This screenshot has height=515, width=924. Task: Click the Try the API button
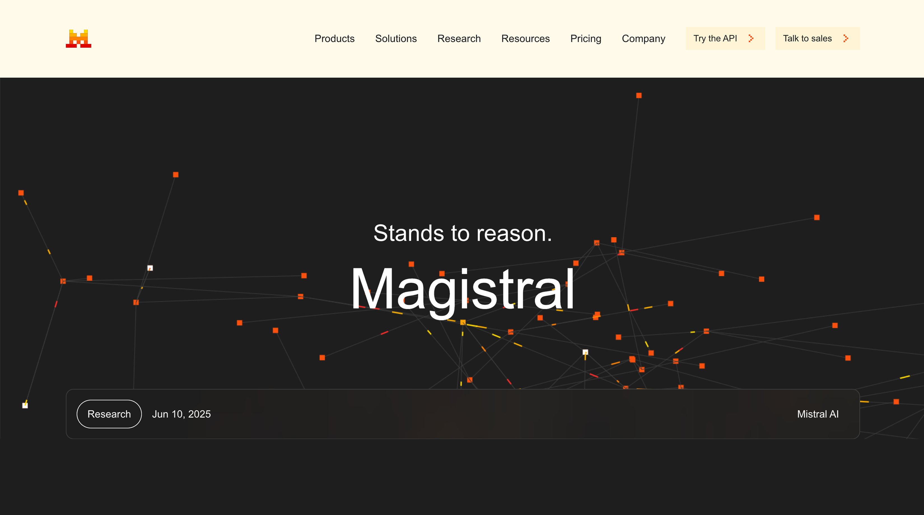pyautogui.click(x=725, y=38)
